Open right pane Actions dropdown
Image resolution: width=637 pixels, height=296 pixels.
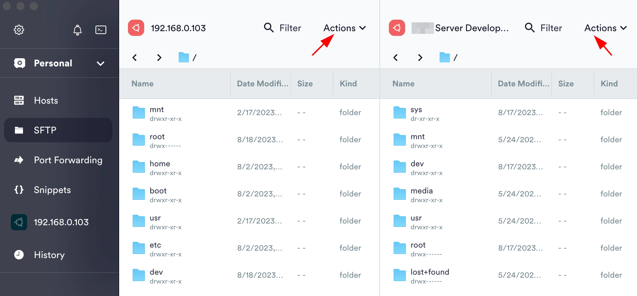[x=605, y=28]
